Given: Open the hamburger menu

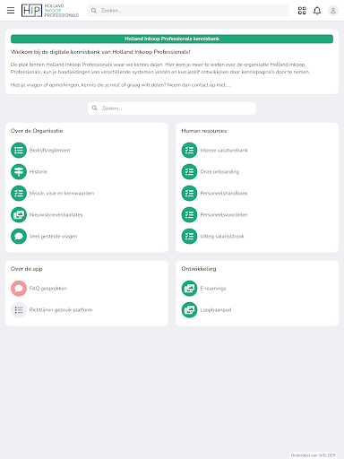Looking at the screenshot, I should click(11, 11).
